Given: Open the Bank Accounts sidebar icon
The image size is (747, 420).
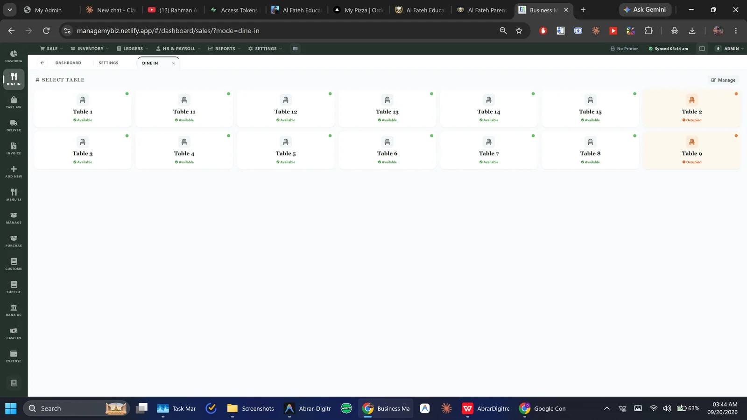Looking at the screenshot, I should pyautogui.click(x=14, y=310).
